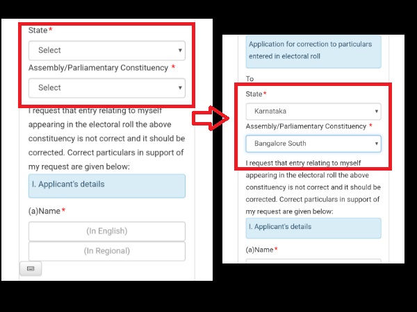Focus the name field in the right panel
This screenshot has height=312, width=417.
pos(313,262)
